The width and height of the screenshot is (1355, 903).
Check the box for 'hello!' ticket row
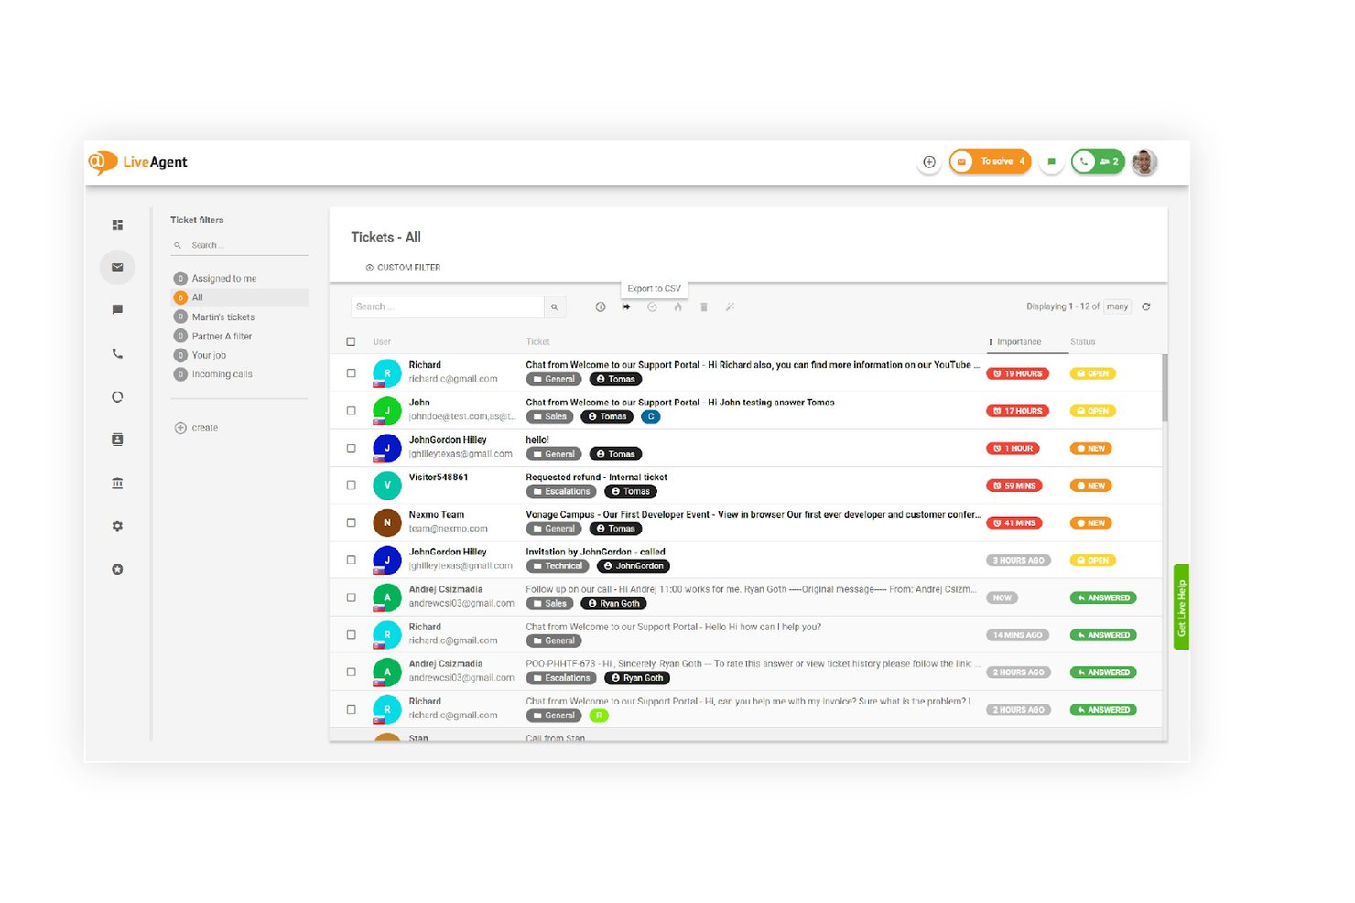pyautogui.click(x=351, y=448)
